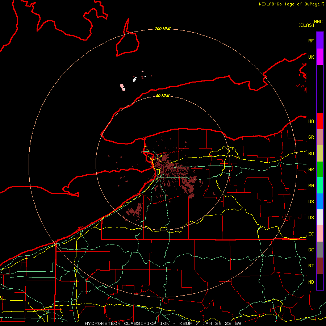Click the HHC product code text
Viewport: 326px width, 326px height.
coord(318,22)
